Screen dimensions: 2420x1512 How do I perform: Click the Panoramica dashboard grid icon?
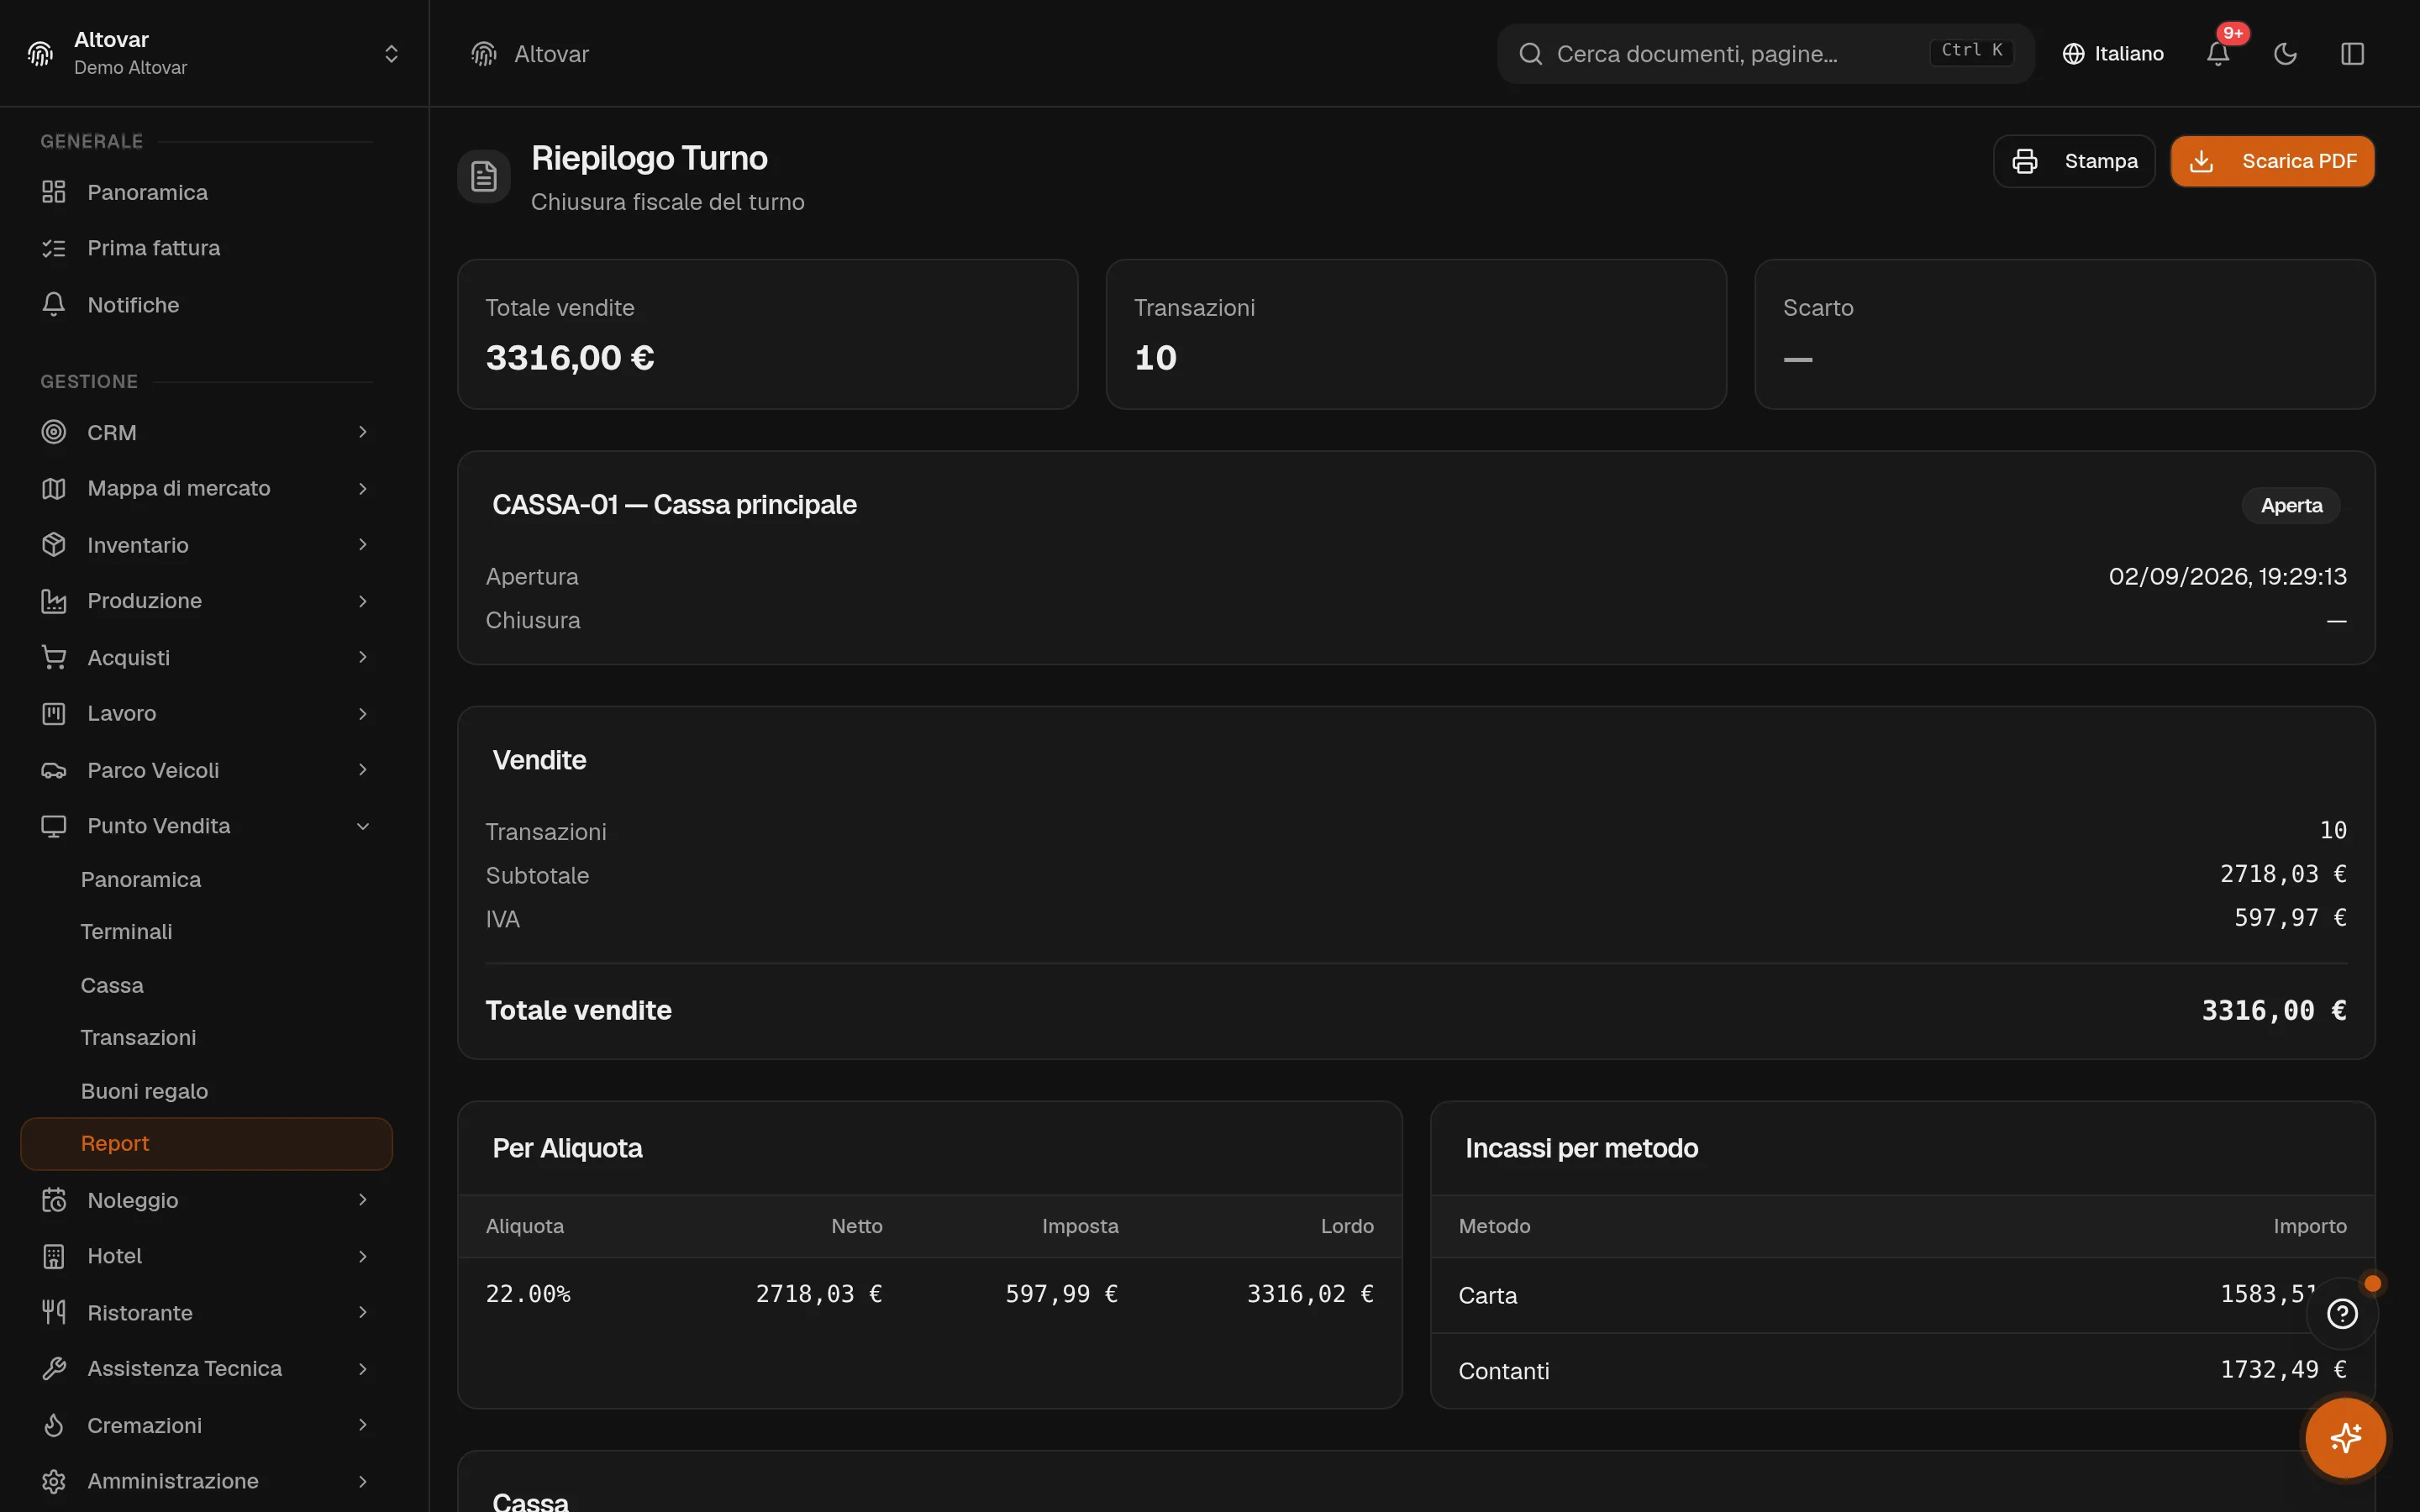click(x=54, y=192)
